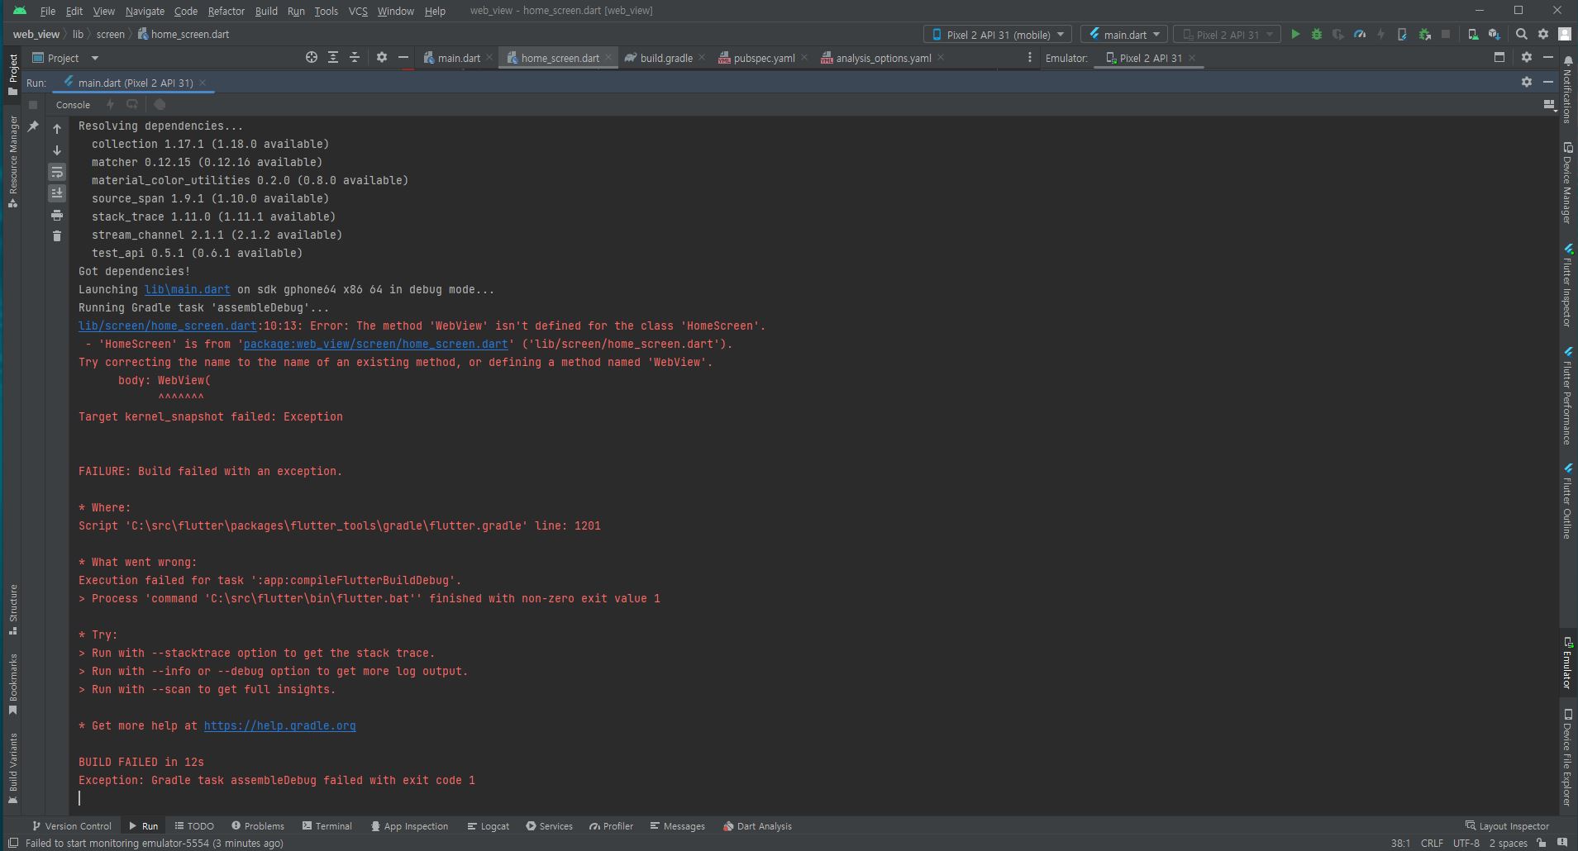This screenshot has width=1578, height=851.
Task: Click cursor position 38:1 in status bar
Action: [x=1400, y=844]
